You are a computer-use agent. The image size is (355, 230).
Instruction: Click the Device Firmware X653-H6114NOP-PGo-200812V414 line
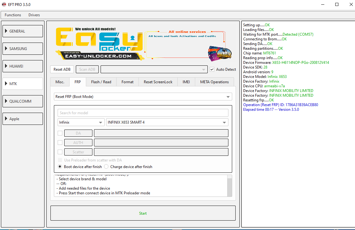click(286, 63)
